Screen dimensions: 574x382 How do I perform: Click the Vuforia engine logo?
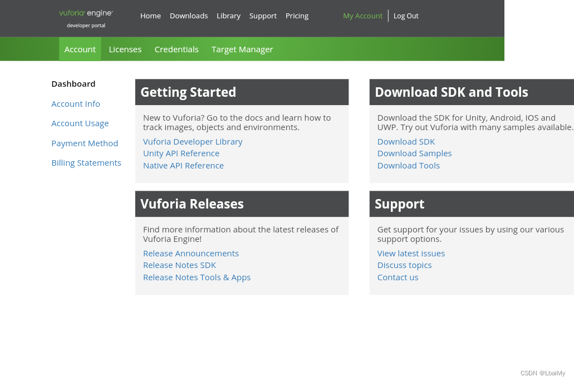(x=86, y=13)
